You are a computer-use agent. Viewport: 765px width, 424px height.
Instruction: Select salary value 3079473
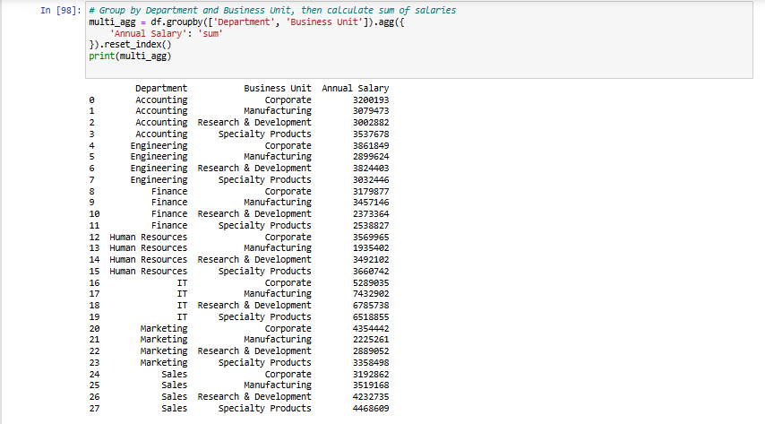371,111
